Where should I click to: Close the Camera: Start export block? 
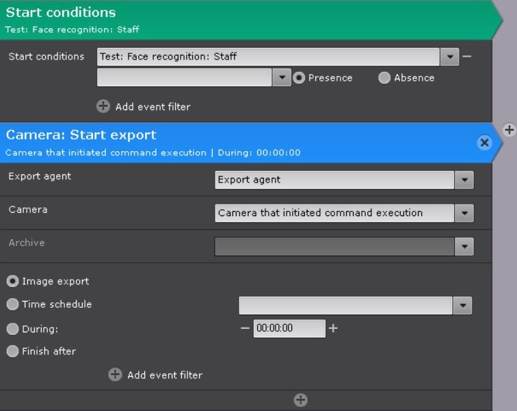pyautogui.click(x=484, y=142)
